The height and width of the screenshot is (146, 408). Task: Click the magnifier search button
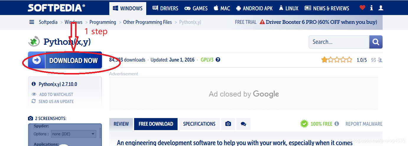(376, 42)
